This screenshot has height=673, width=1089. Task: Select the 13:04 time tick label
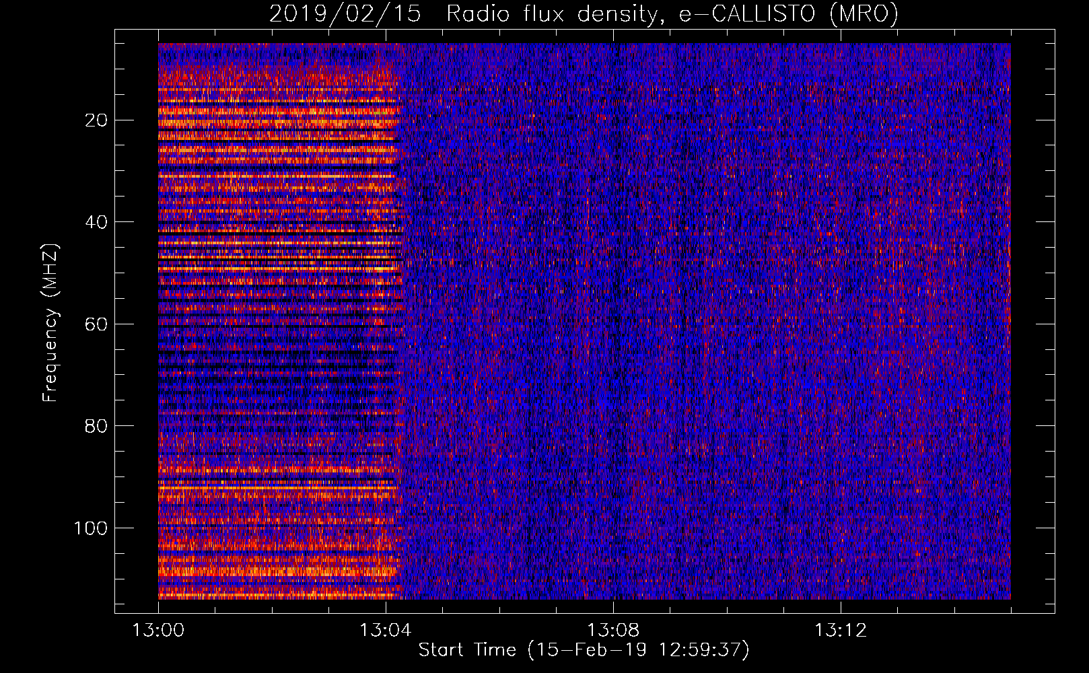(x=386, y=631)
